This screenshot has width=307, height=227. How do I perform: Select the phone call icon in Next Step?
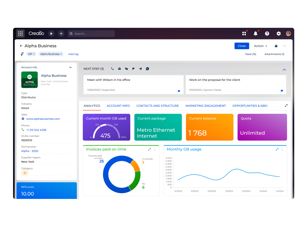tap(112, 69)
